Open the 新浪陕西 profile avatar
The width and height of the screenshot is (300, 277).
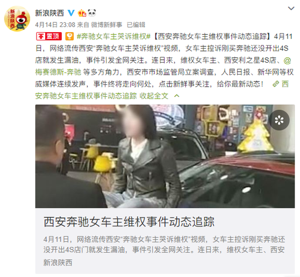pyautogui.click(x=17, y=19)
